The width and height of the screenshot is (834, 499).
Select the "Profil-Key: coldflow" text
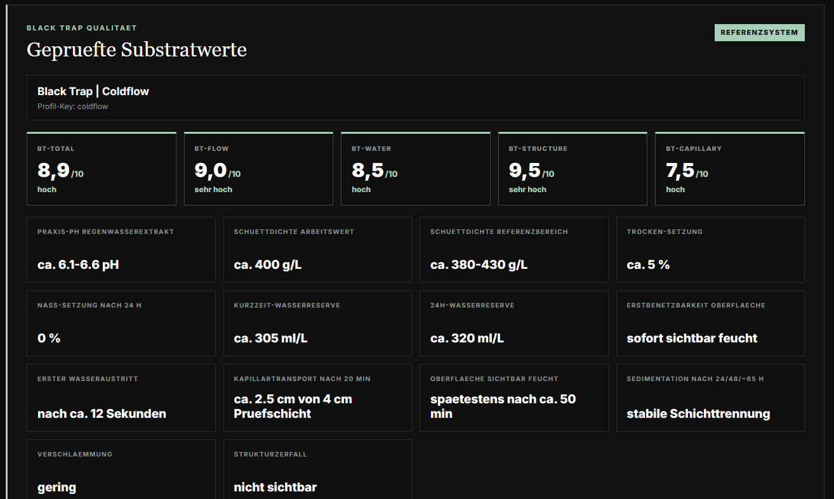tap(73, 107)
